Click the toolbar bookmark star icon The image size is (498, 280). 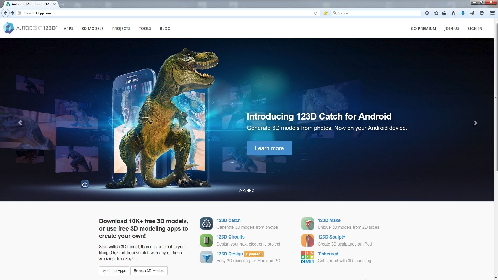pos(436,13)
